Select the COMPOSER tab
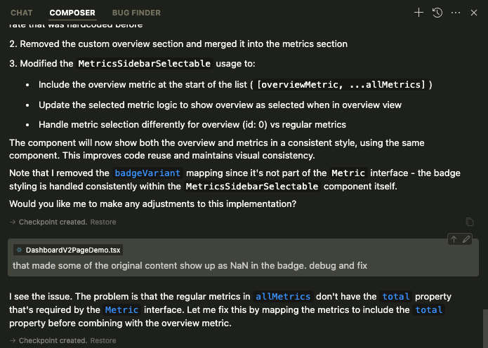This screenshot has width=488, height=348. pyautogui.click(x=72, y=13)
